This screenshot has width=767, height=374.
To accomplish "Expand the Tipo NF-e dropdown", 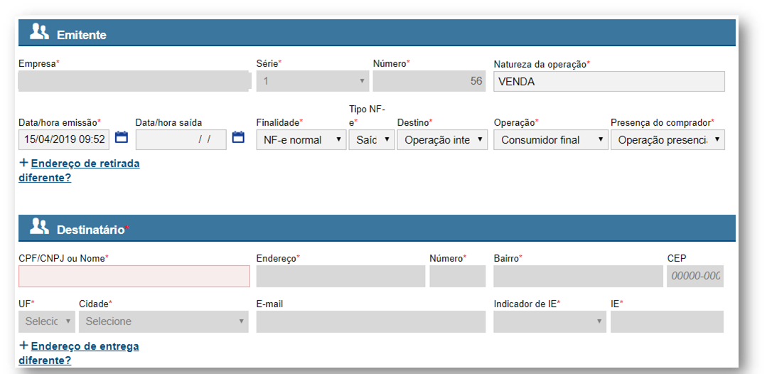I will (371, 140).
